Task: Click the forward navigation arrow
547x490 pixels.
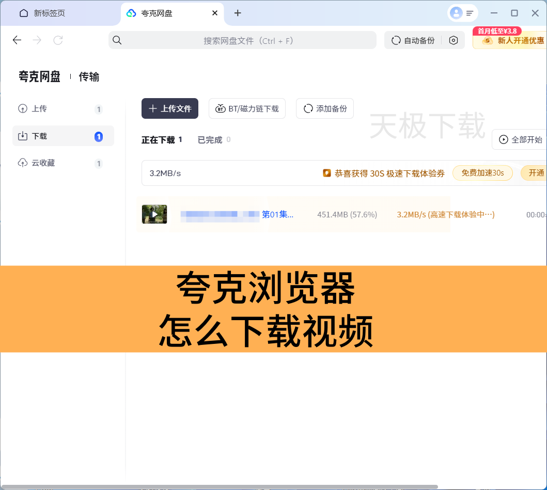Action: point(37,40)
